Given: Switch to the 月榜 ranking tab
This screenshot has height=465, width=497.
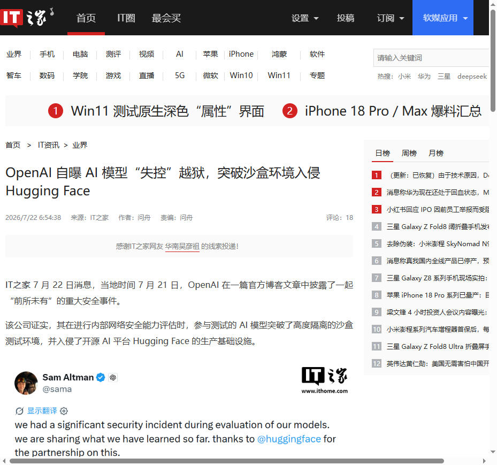Looking at the screenshot, I should [x=436, y=153].
